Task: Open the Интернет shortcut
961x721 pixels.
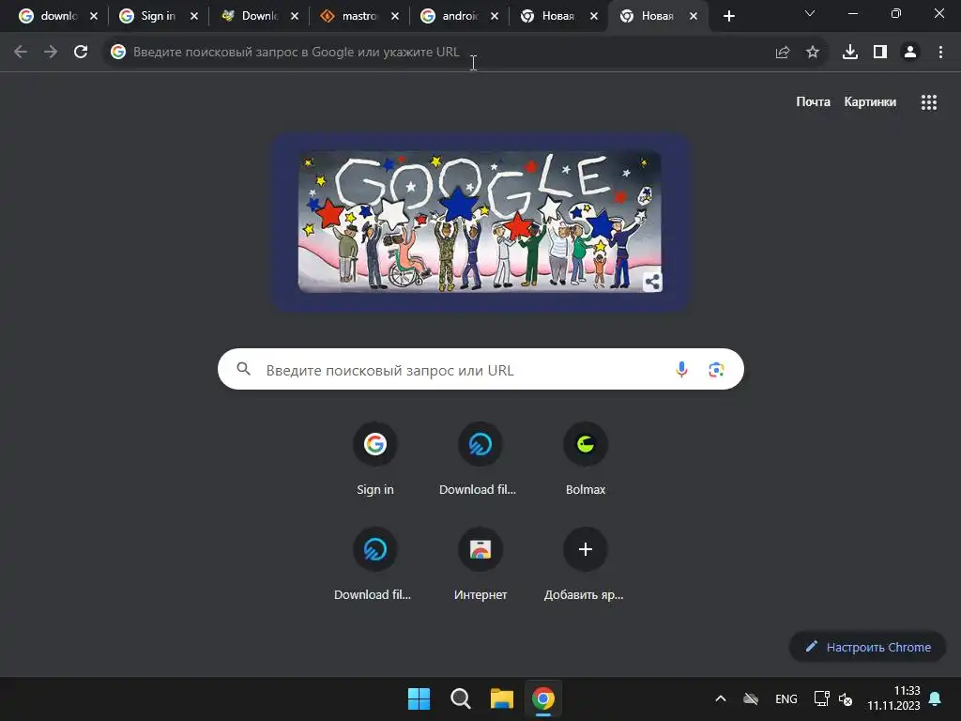Action: (x=480, y=564)
